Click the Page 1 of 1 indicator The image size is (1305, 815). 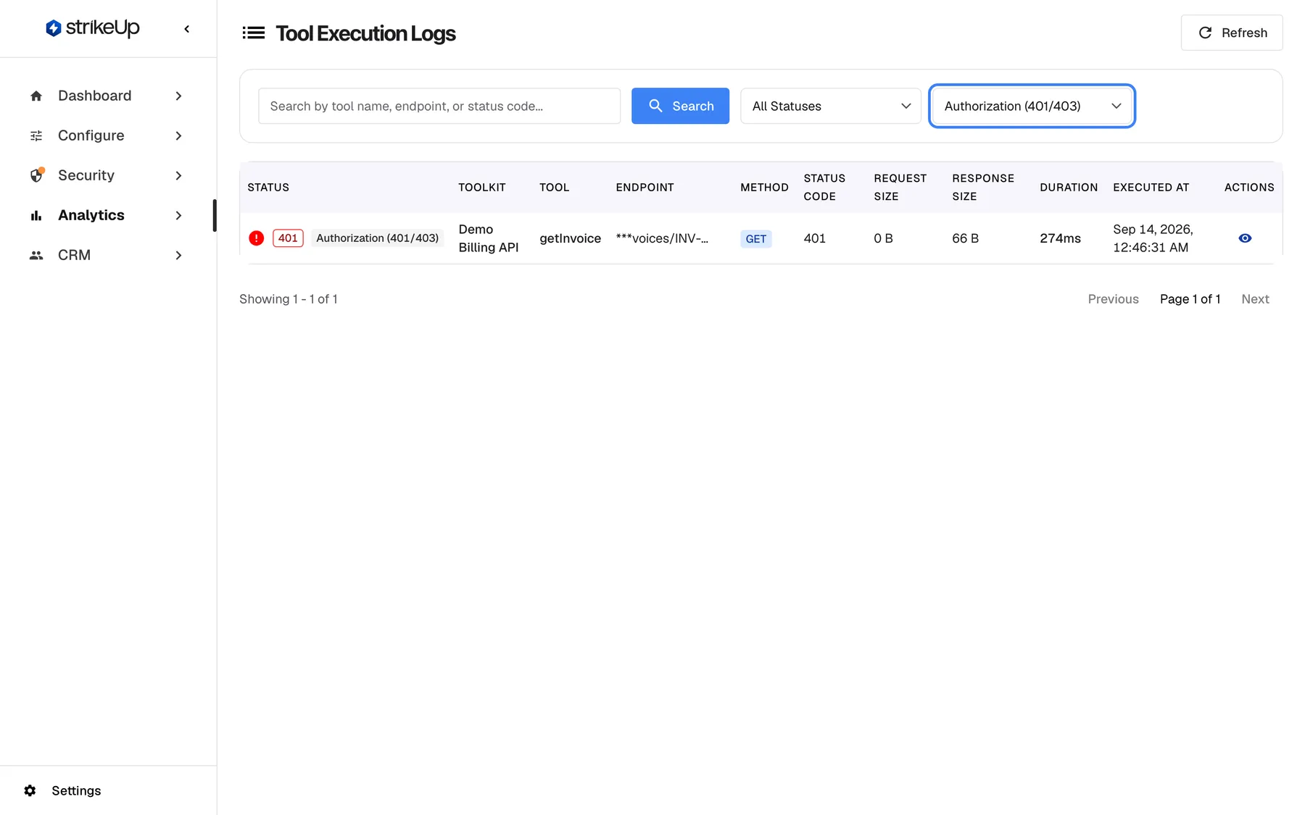[x=1190, y=299]
